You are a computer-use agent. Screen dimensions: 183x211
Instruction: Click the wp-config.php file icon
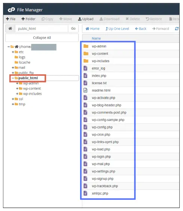click(x=85, y=127)
